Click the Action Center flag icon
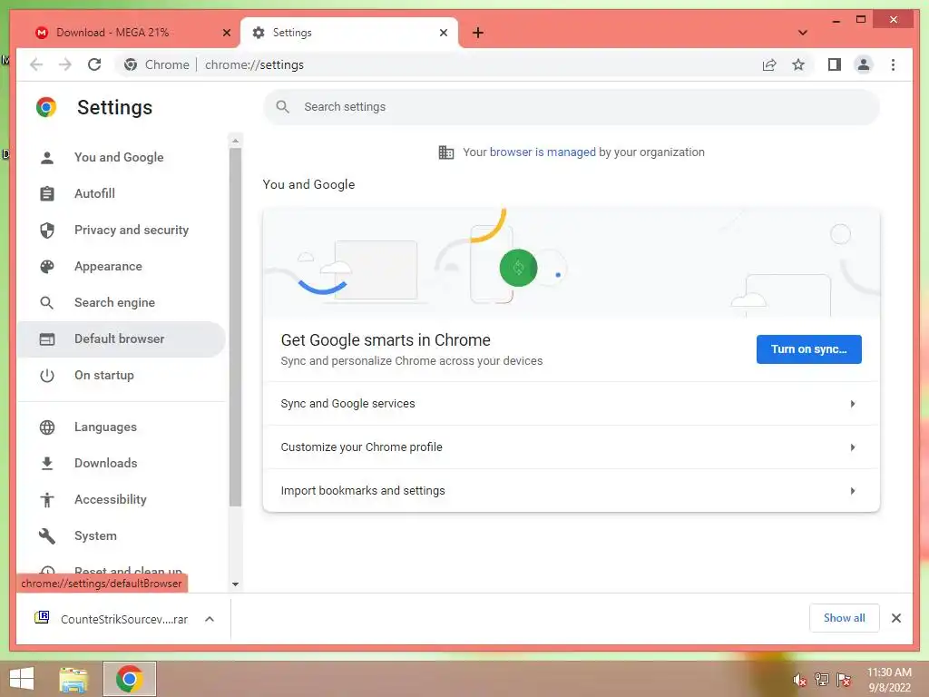929x697 pixels. click(x=844, y=680)
